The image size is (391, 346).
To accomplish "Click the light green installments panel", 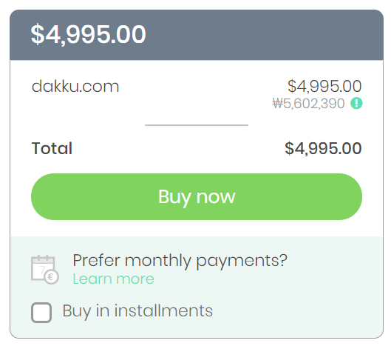I will tap(197, 287).
